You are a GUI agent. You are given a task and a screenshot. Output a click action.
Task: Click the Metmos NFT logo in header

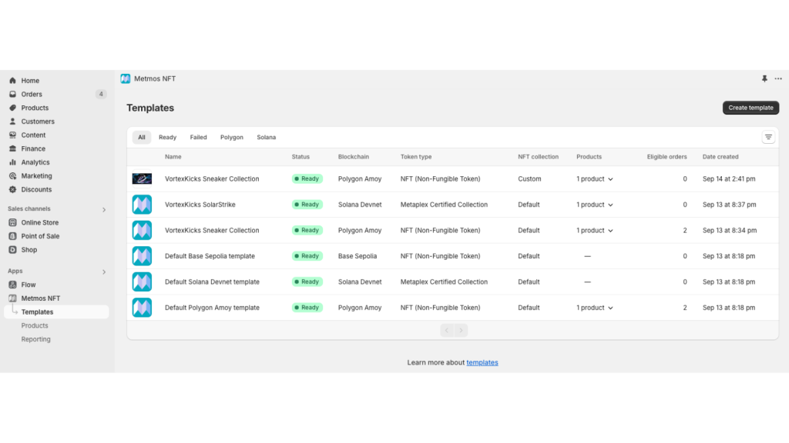point(126,78)
